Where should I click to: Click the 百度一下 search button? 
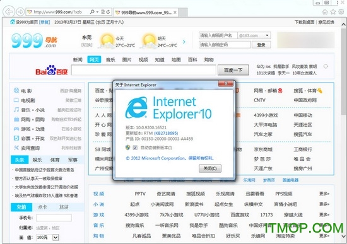(x=233, y=70)
